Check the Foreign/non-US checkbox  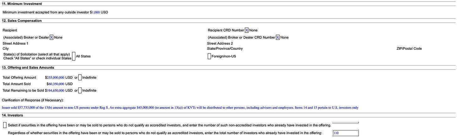click(209, 57)
